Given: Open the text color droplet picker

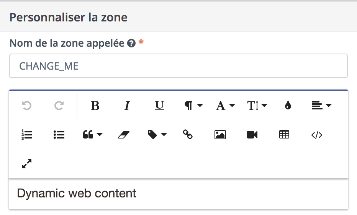Looking at the screenshot, I should (x=288, y=106).
